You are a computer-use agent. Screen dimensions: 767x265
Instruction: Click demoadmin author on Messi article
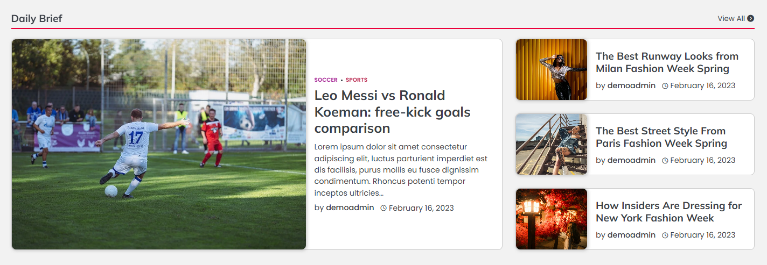[350, 207]
